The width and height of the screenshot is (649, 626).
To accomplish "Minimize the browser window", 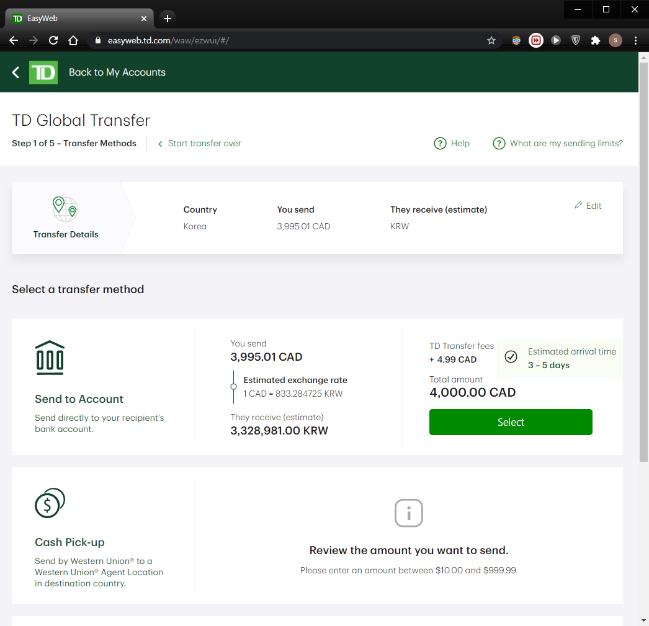I will [578, 9].
